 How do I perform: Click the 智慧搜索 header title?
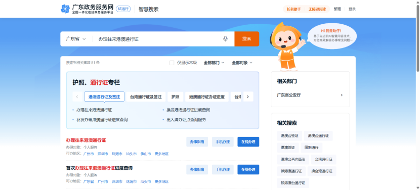(148, 9)
